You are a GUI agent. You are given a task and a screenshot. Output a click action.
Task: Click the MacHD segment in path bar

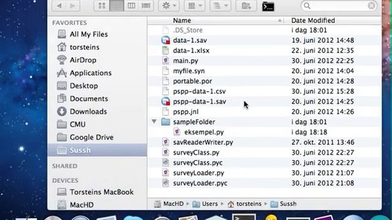tap(169, 204)
